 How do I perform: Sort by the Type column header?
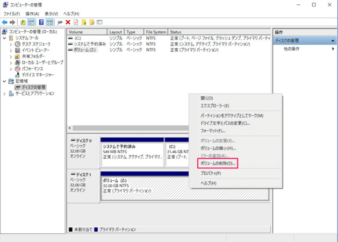[134, 32]
